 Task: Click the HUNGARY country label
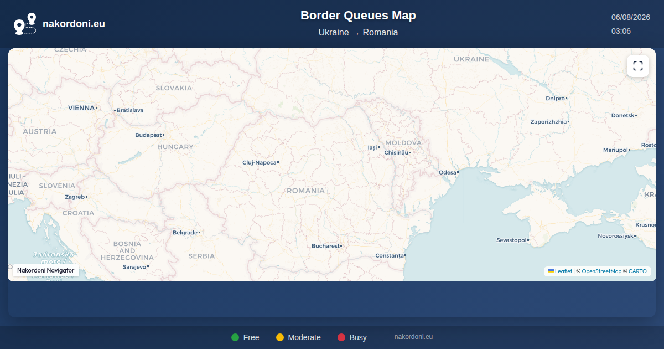tap(175, 147)
